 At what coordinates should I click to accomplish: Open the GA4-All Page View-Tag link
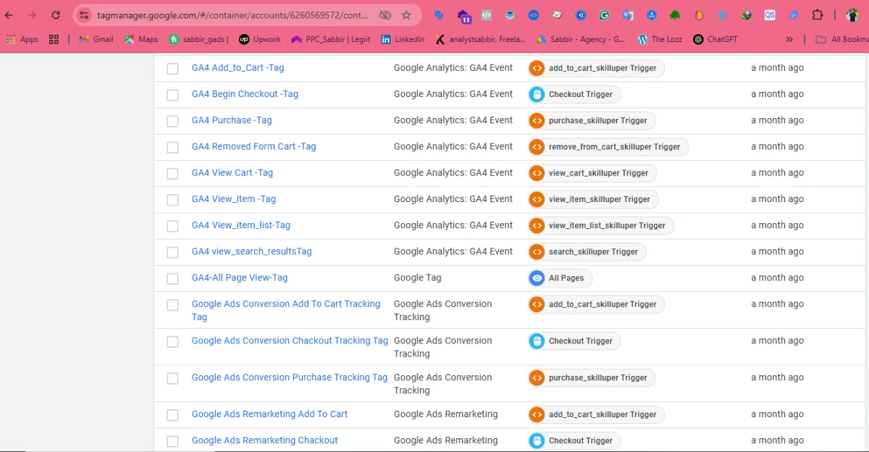click(x=240, y=277)
